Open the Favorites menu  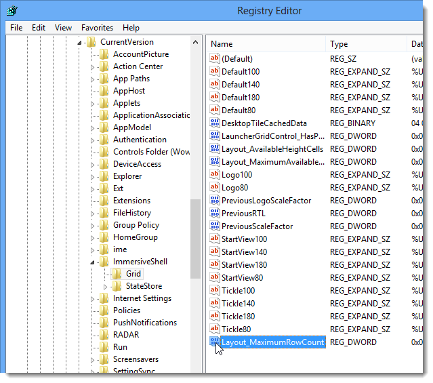coord(97,28)
